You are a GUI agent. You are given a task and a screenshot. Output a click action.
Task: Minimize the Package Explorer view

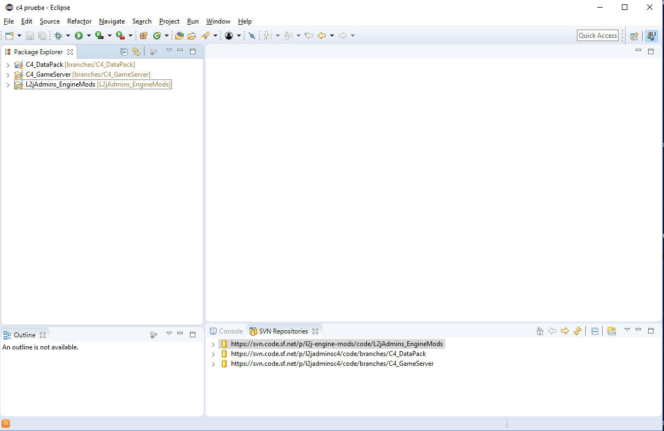coord(180,50)
